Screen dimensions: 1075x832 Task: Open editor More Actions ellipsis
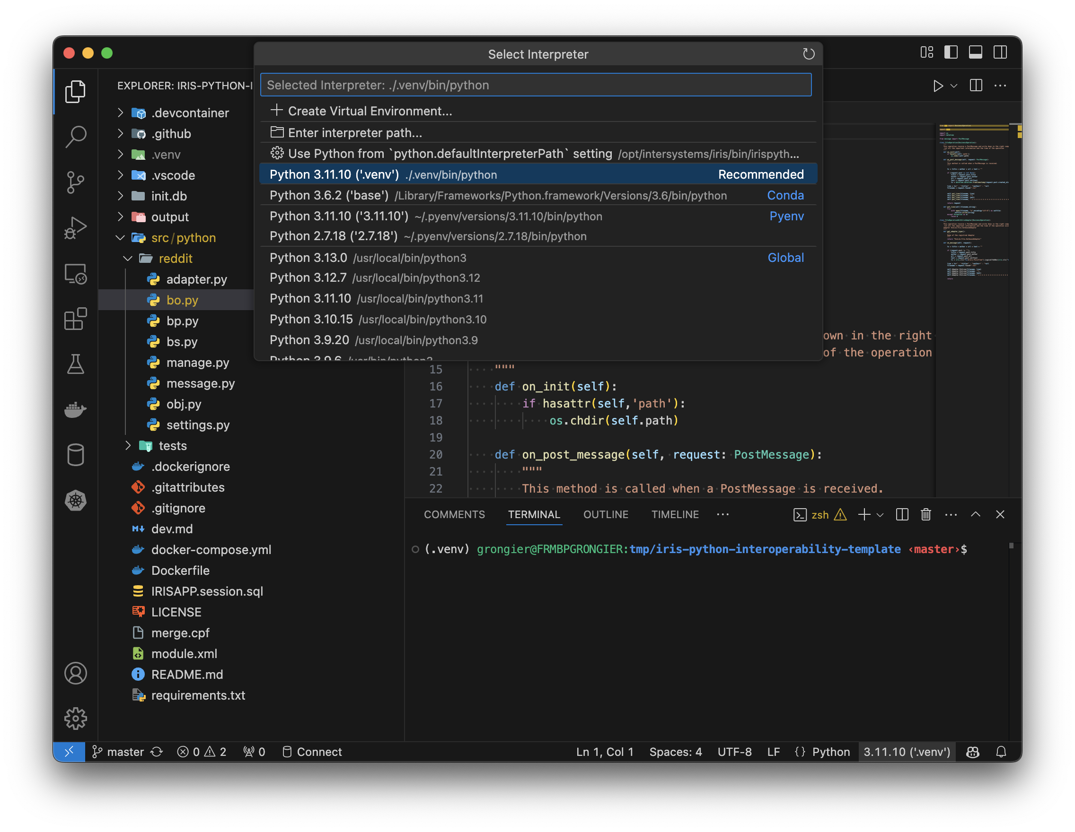[1000, 86]
